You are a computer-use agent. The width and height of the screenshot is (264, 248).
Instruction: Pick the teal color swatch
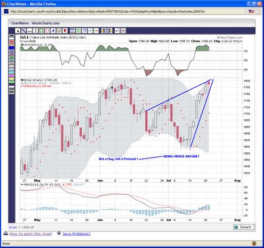pos(12,60)
